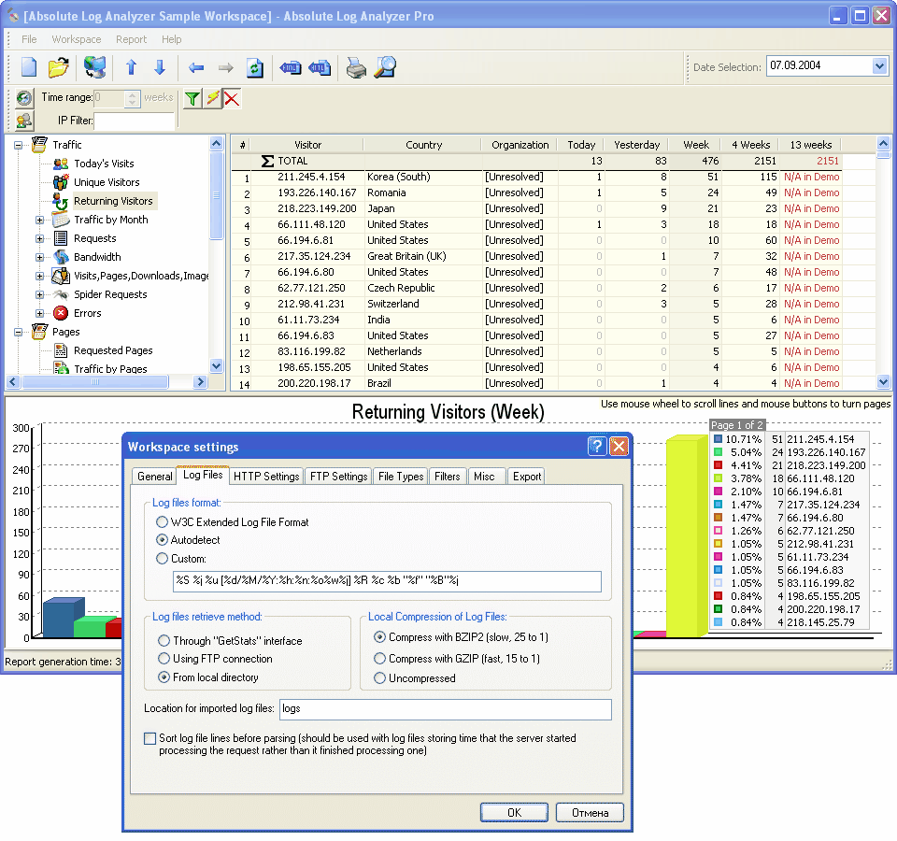
Task: Click the Location for imported log files field
Action: (x=445, y=709)
